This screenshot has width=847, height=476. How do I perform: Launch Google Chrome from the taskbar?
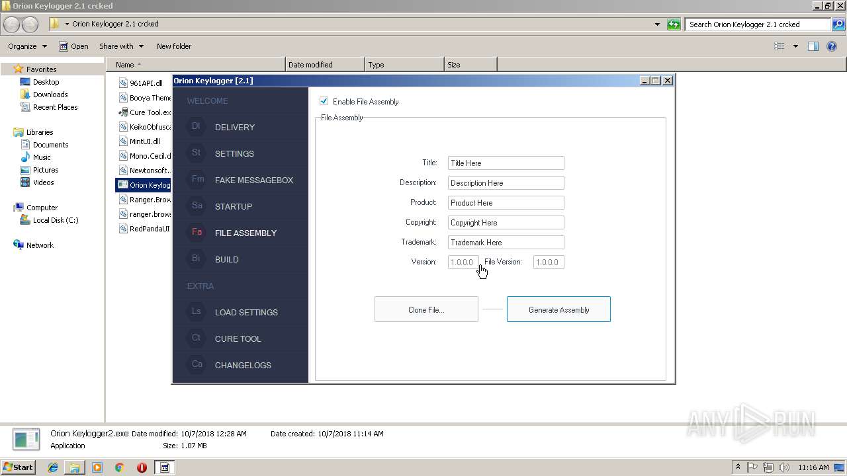(x=119, y=467)
